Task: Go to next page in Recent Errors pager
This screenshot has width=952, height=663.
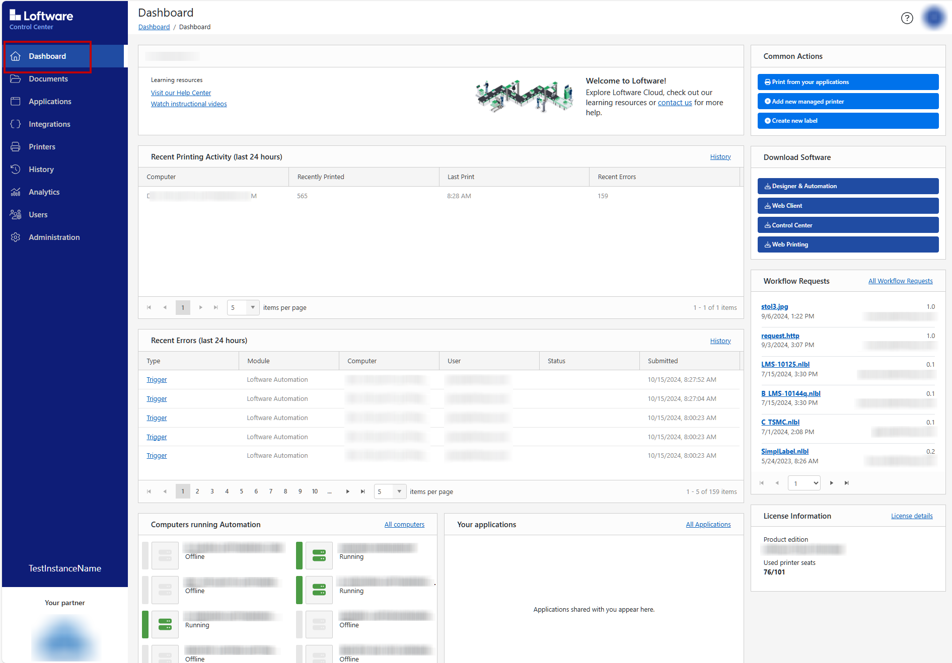Action: point(347,491)
